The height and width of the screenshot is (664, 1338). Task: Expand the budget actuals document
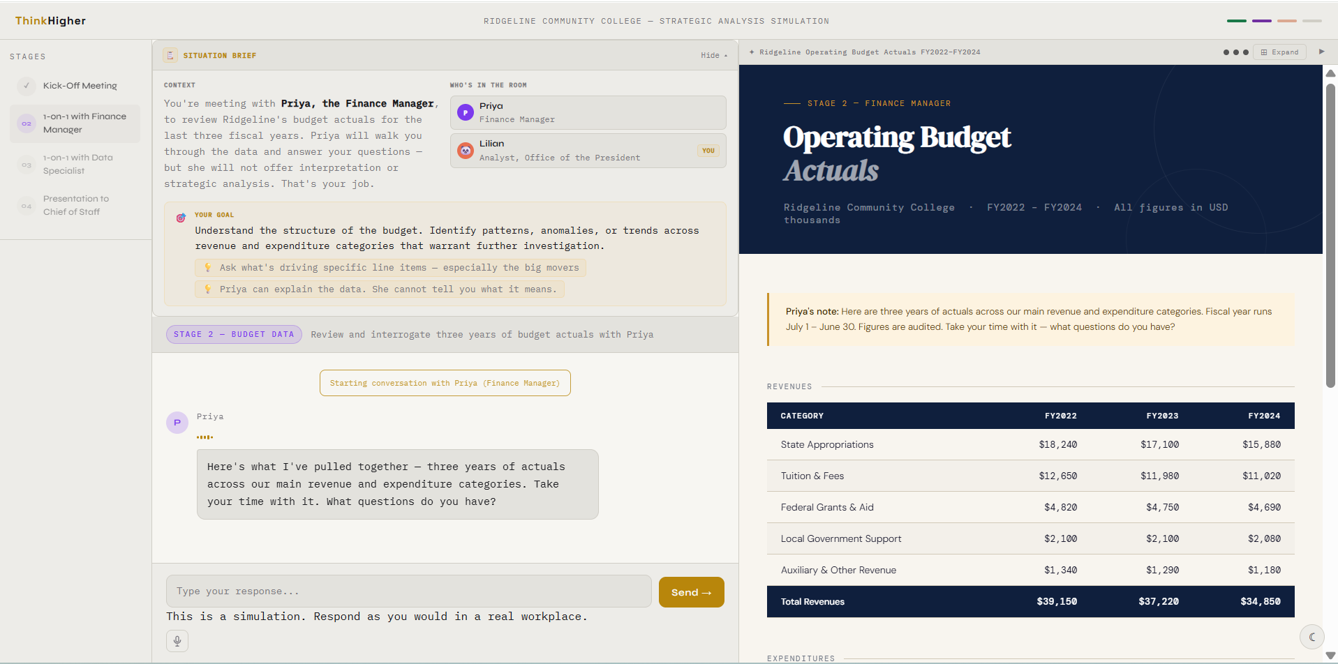(x=1279, y=52)
